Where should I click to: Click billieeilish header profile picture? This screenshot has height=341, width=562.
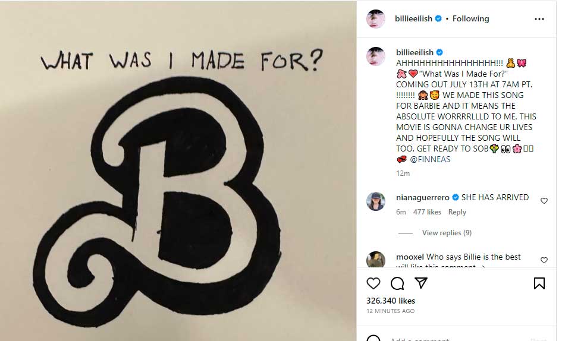pyautogui.click(x=376, y=19)
